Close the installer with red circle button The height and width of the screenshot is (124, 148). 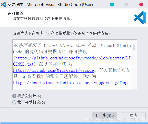(141, 4)
